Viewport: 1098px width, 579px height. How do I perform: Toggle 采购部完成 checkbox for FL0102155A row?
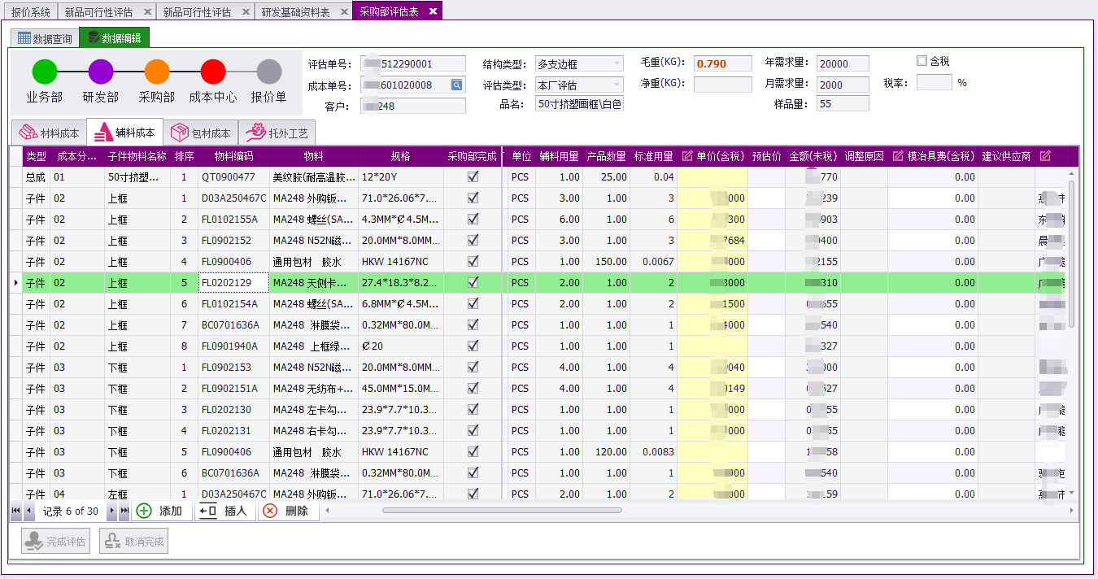coord(473,219)
